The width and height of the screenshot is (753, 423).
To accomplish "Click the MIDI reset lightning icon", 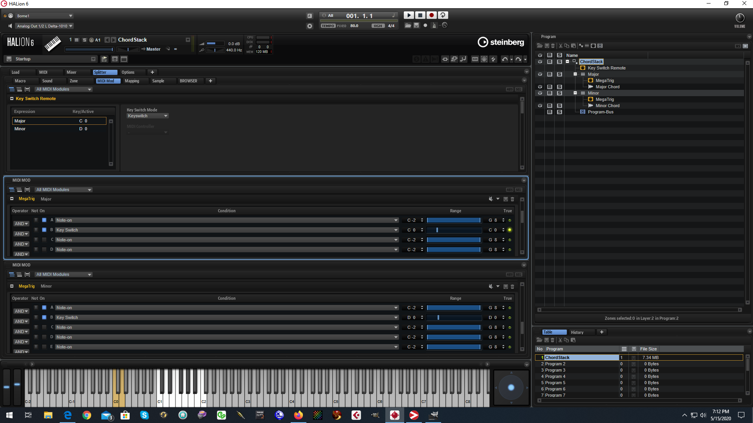I will pyautogui.click(x=493, y=59).
